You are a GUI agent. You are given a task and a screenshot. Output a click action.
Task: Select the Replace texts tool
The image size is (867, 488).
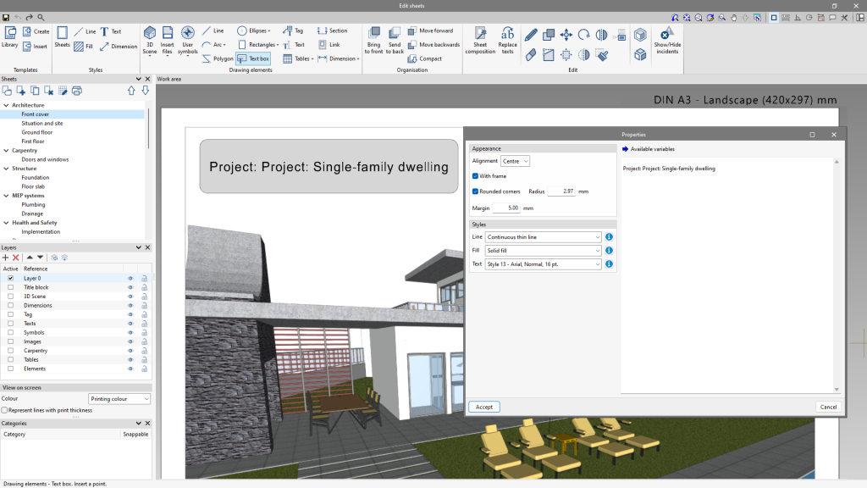point(507,40)
